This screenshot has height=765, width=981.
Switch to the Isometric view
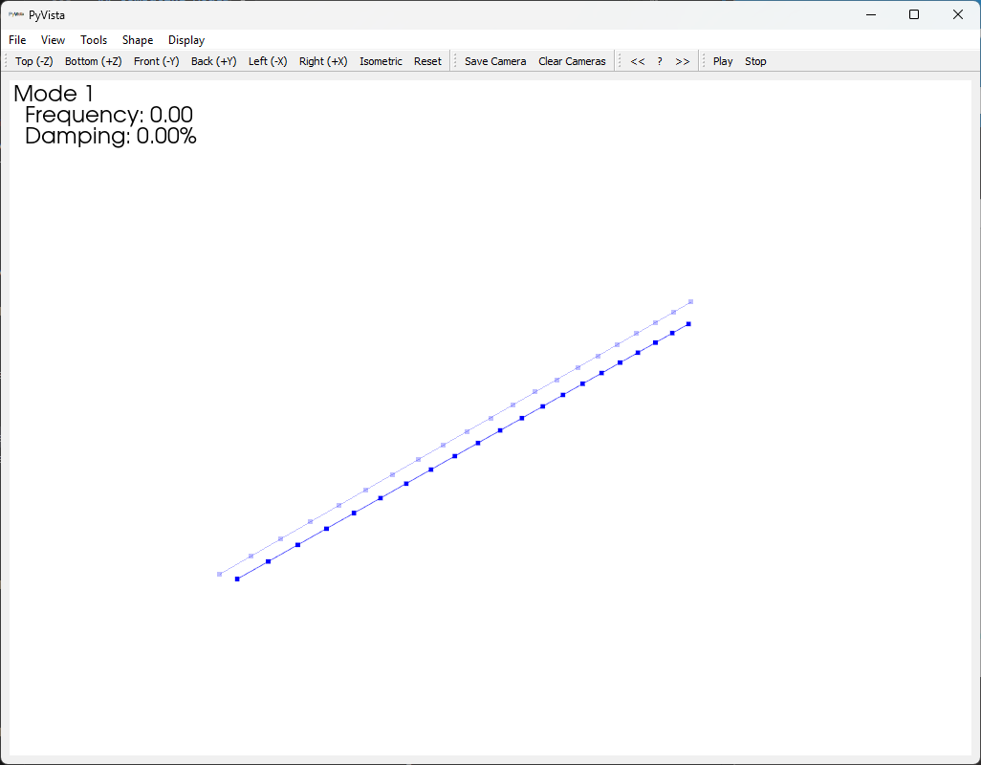381,60
